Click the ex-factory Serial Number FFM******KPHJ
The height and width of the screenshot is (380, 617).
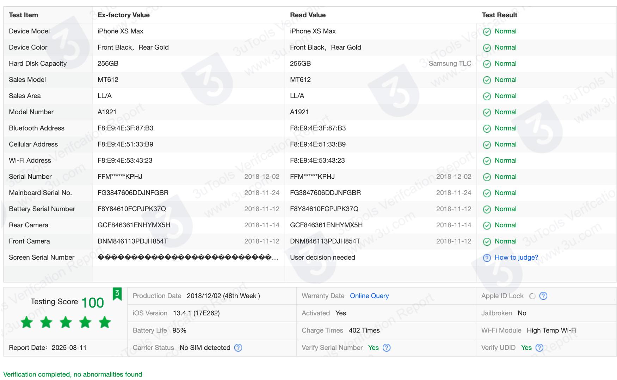(120, 177)
